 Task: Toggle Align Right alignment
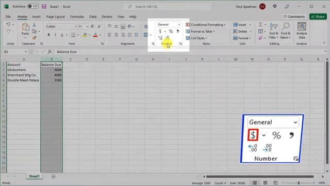[123, 35]
